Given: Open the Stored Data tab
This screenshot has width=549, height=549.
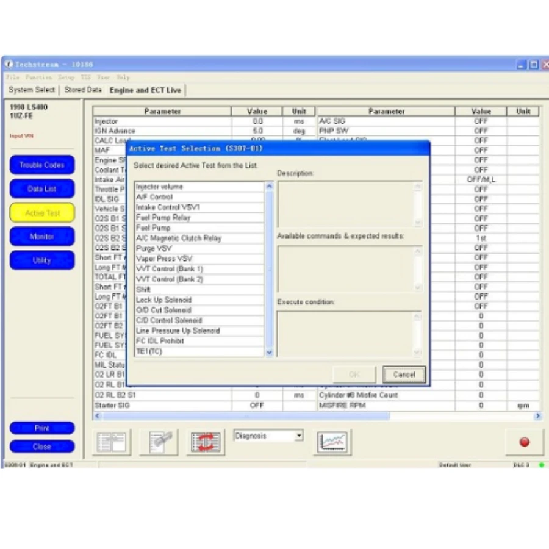Looking at the screenshot, I should (x=83, y=90).
